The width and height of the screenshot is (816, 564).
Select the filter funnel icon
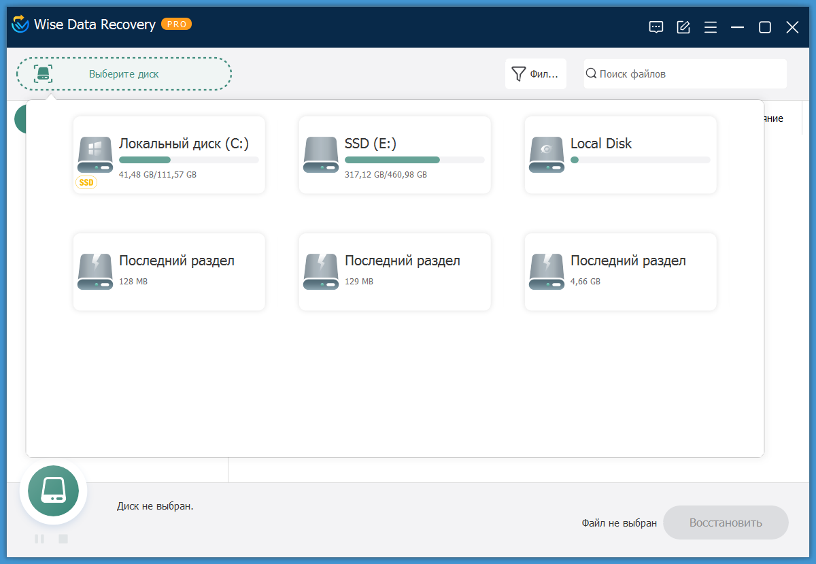[519, 73]
